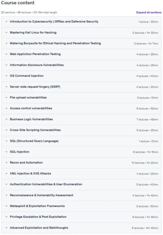Click the Expand all sections link
The height and width of the screenshot is (235, 163).
coord(149,12)
